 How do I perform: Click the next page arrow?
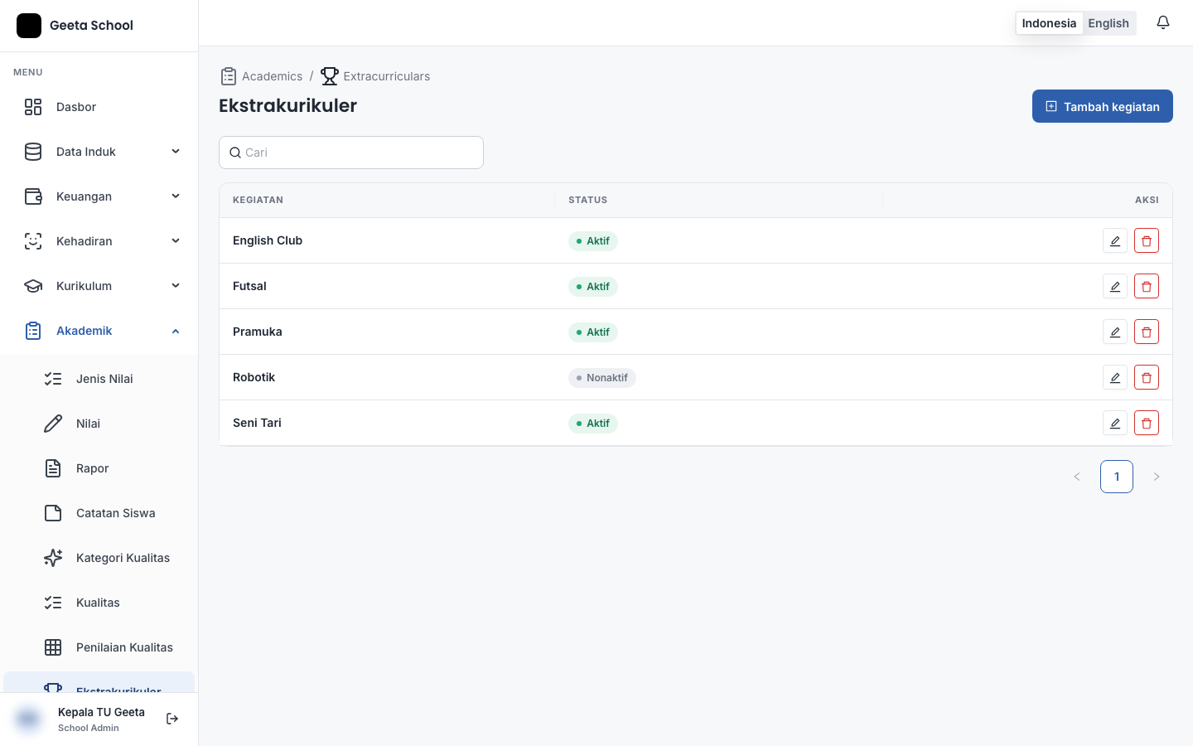click(1157, 477)
